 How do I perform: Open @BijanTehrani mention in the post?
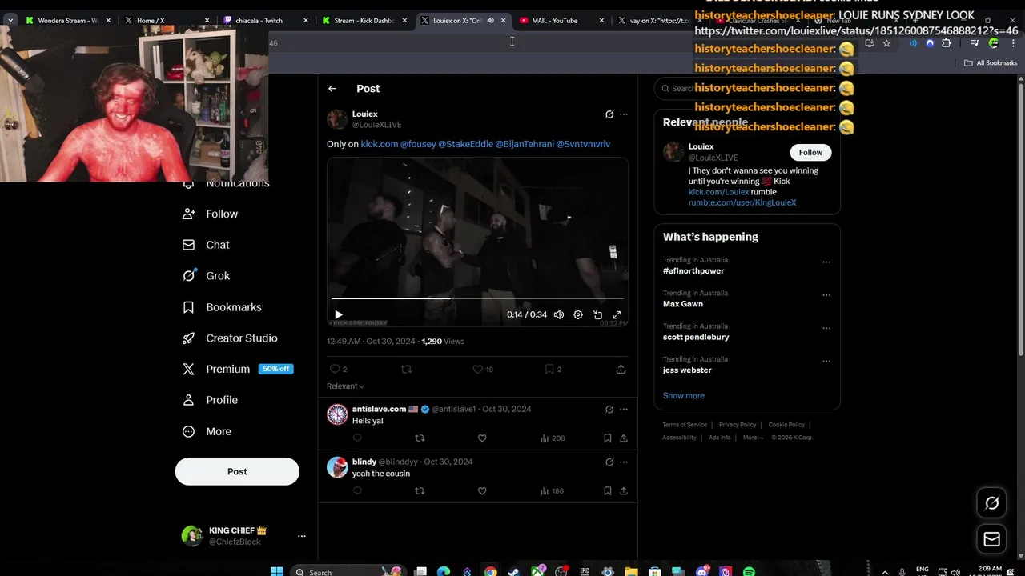[x=525, y=144]
